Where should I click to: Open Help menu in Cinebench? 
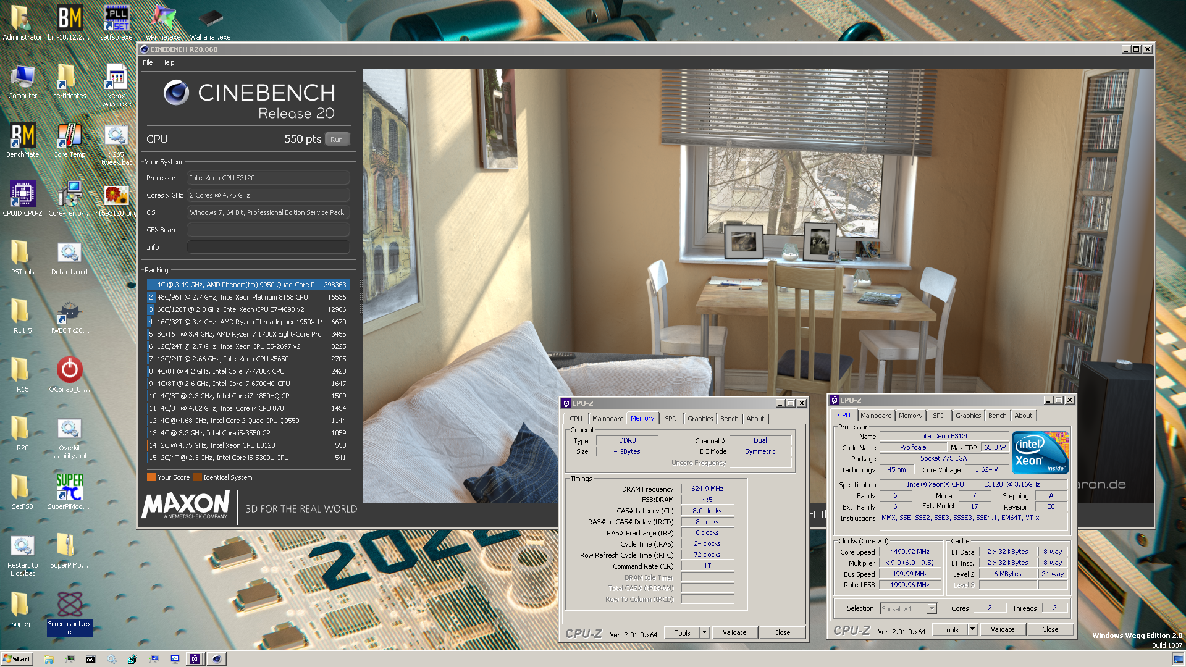coord(168,62)
